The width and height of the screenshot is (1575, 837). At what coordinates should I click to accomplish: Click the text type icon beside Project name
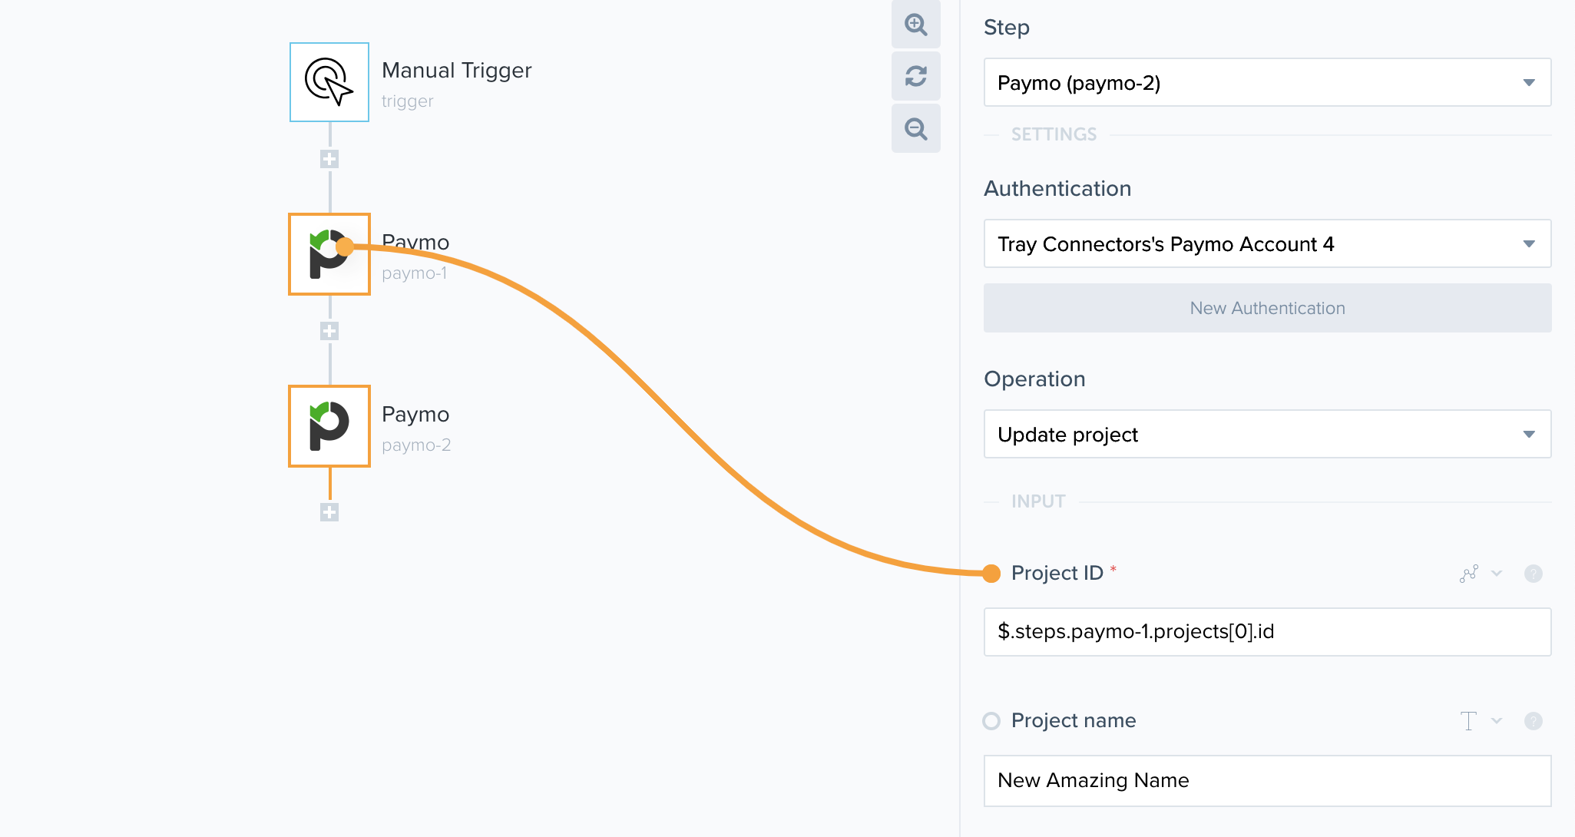point(1467,721)
